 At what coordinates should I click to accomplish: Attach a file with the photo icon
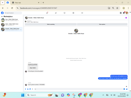pos(28,89)
